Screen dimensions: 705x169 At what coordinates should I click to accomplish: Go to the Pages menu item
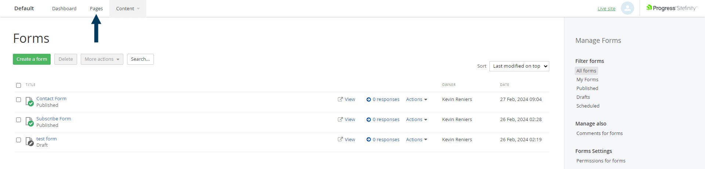[x=96, y=8]
